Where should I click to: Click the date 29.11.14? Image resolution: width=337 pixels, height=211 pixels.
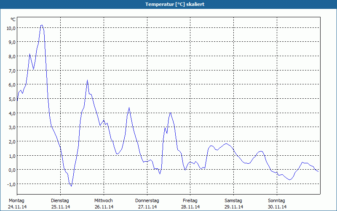(234, 207)
